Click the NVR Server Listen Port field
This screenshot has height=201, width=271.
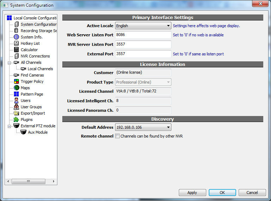coord(143,44)
